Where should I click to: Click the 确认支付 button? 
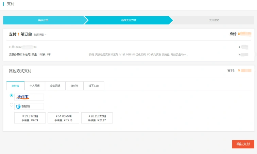click(x=243, y=144)
